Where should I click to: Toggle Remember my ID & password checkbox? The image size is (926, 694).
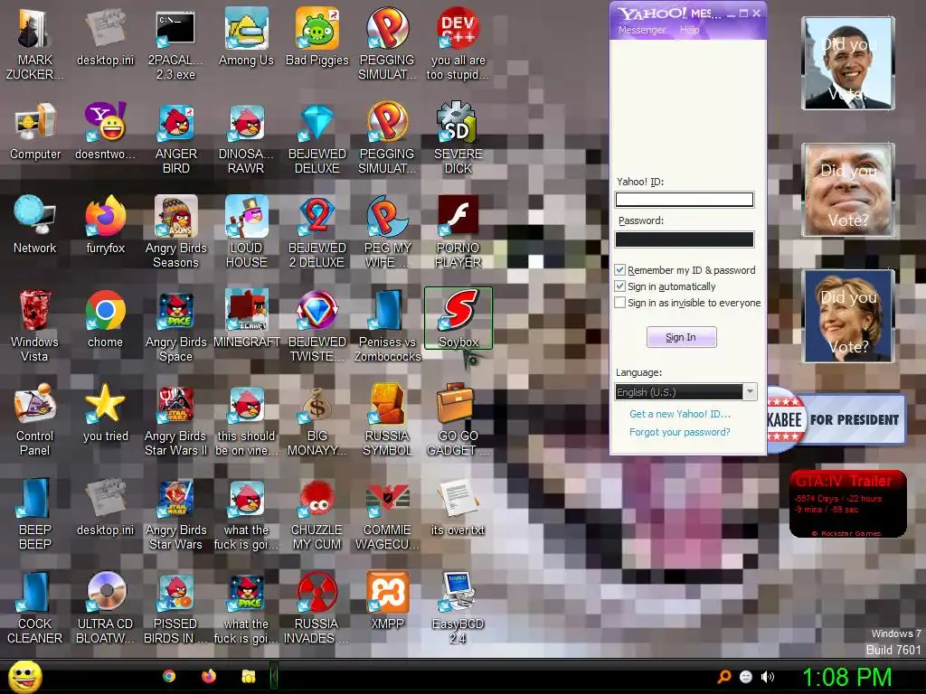pos(620,269)
